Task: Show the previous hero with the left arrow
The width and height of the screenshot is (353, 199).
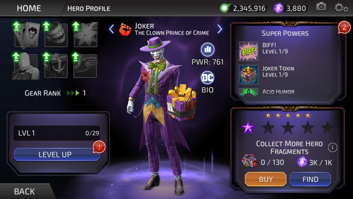Action: 112,29
